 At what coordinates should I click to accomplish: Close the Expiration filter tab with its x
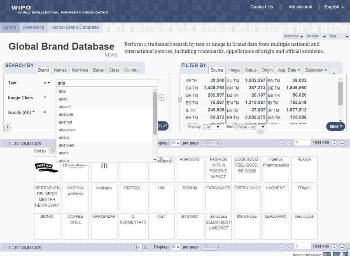pyautogui.click(x=326, y=70)
